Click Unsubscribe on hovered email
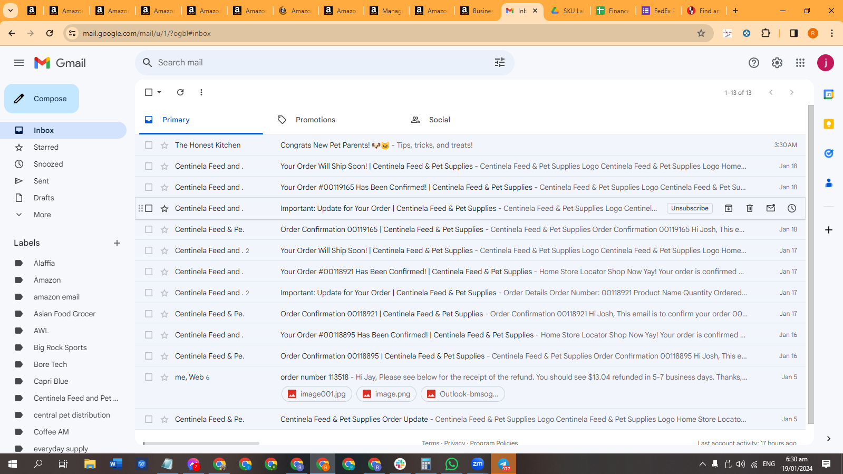 (690, 208)
